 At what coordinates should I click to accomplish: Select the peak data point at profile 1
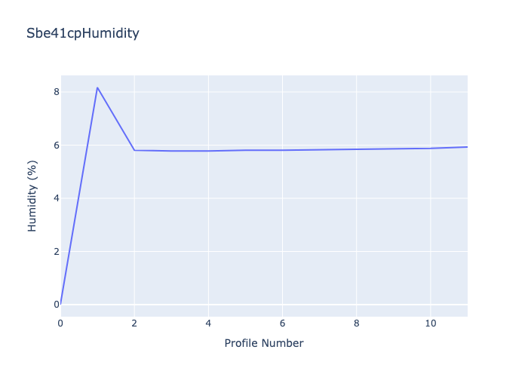[x=97, y=87]
